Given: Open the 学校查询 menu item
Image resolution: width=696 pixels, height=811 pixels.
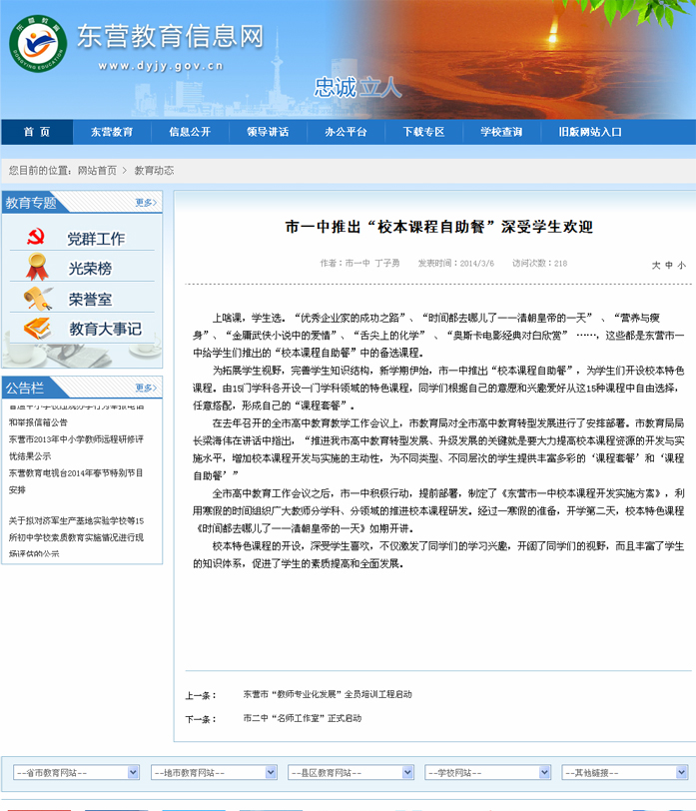Looking at the screenshot, I should (x=501, y=132).
